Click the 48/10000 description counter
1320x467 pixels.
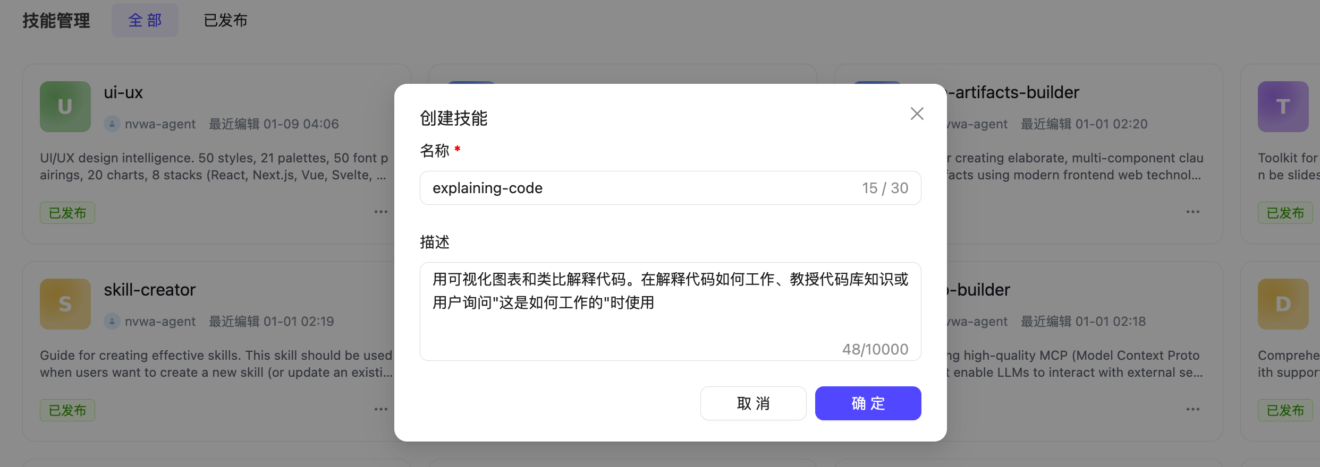[x=875, y=349]
